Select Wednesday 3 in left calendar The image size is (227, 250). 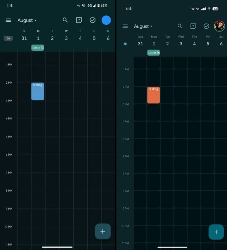66,38
